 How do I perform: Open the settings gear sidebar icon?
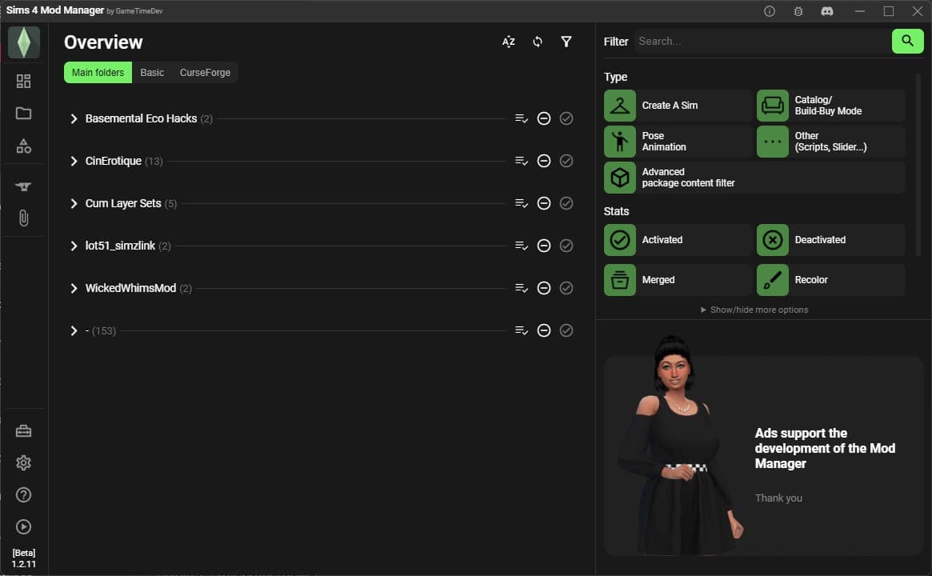pyautogui.click(x=23, y=462)
